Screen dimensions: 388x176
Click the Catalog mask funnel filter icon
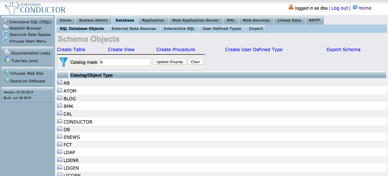pos(63,62)
